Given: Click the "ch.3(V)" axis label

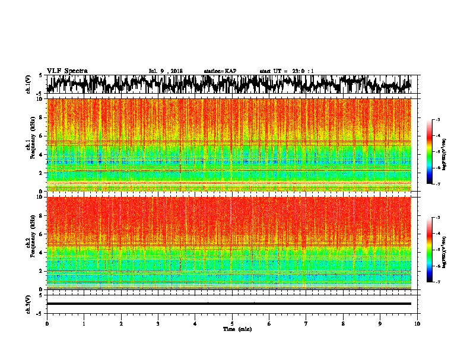Looking at the screenshot, I should click(x=28, y=304).
